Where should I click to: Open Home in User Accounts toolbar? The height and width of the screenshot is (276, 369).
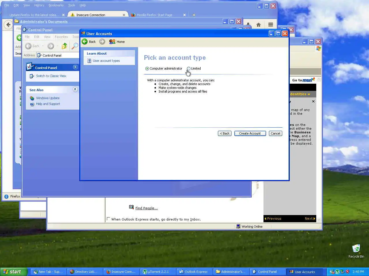tap(117, 42)
